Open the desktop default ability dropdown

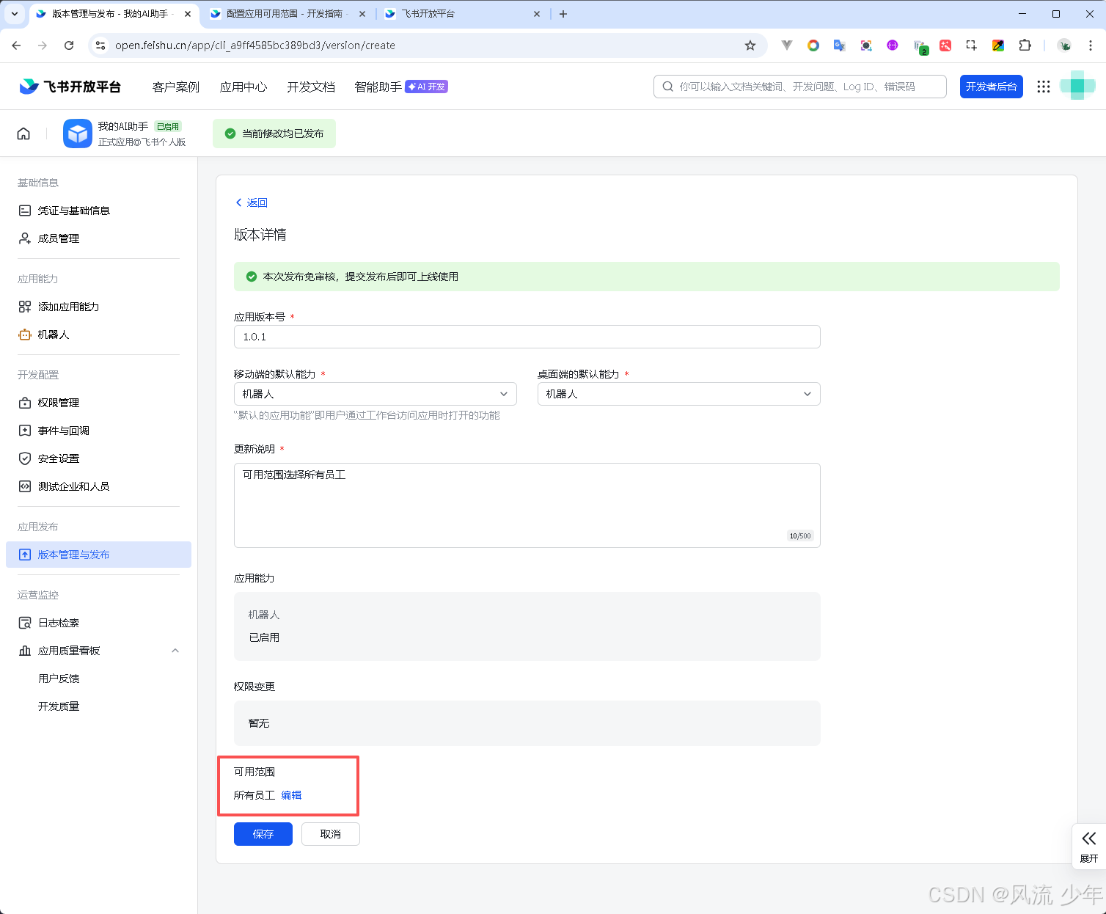pos(678,394)
